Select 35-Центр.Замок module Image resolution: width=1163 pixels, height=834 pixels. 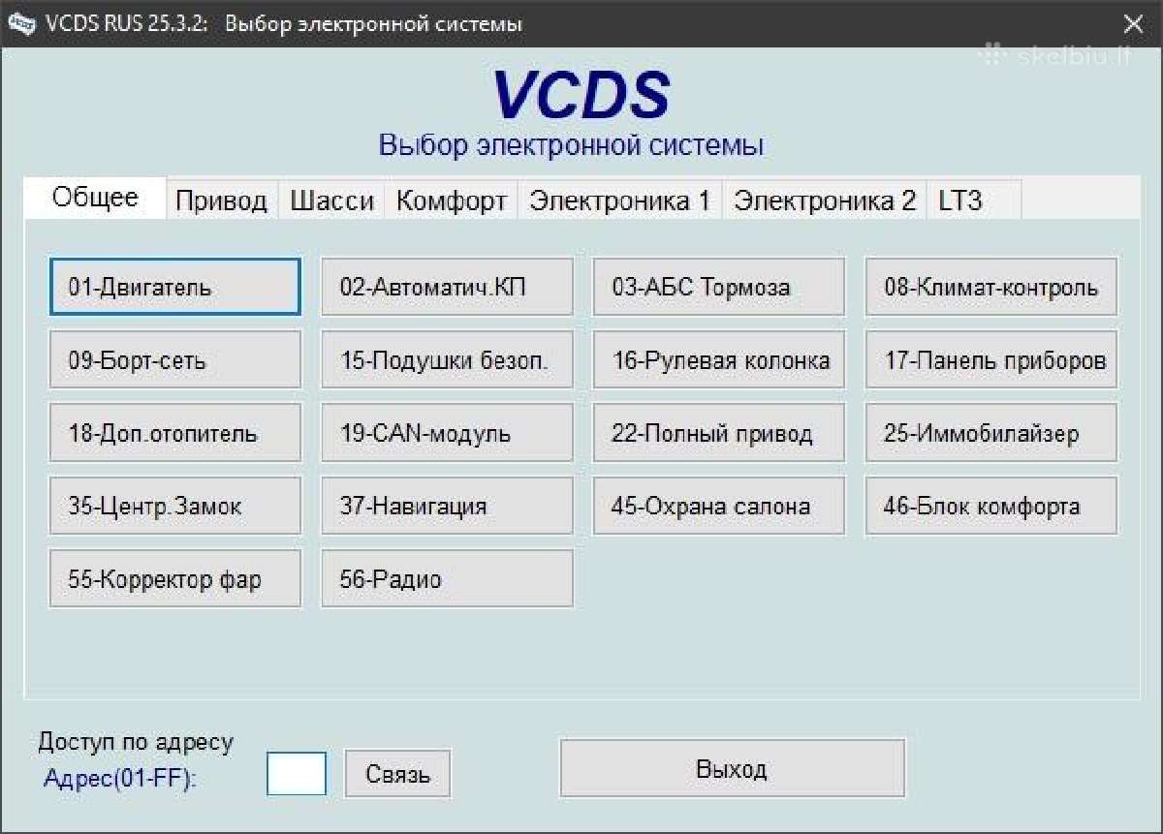coord(174,506)
